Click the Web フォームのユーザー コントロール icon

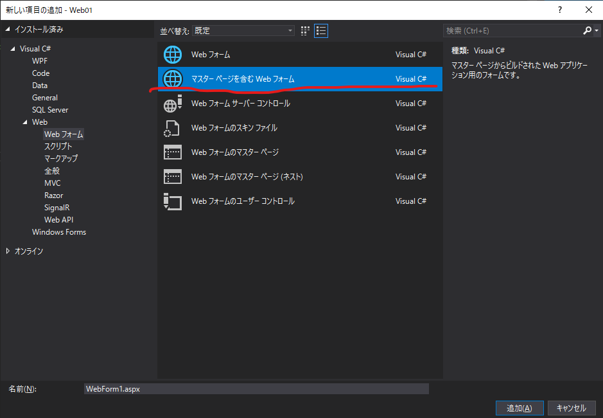173,201
